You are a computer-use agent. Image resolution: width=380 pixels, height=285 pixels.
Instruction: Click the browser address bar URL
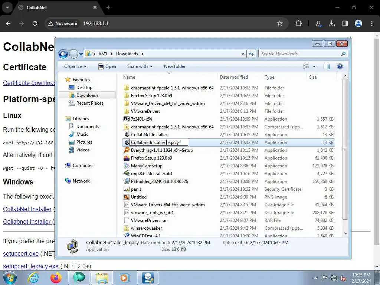[96, 23]
